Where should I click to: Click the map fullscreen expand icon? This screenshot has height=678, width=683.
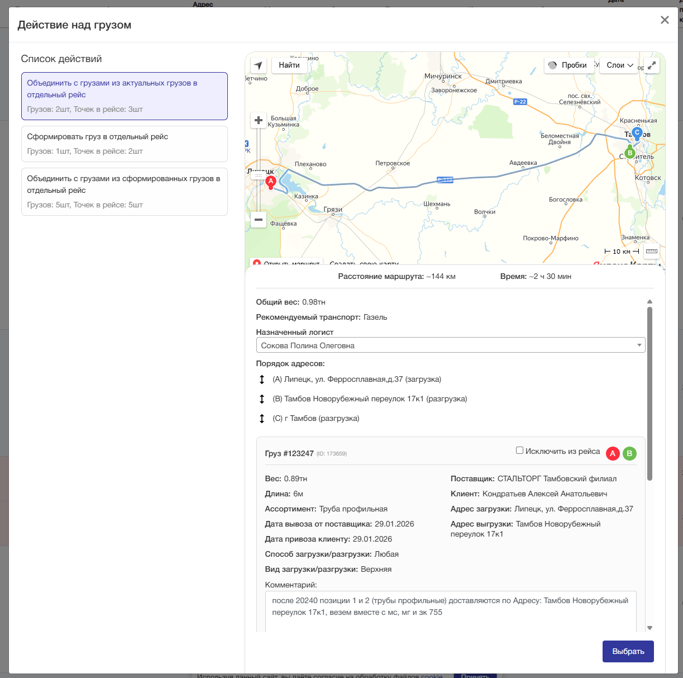pos(652,65)
